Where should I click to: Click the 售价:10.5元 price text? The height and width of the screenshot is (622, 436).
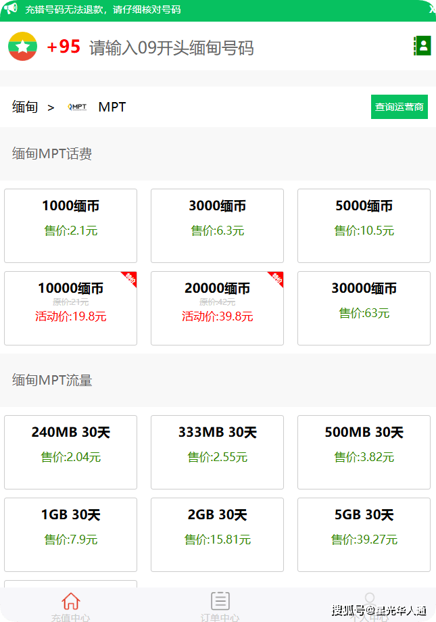[364, 231]
